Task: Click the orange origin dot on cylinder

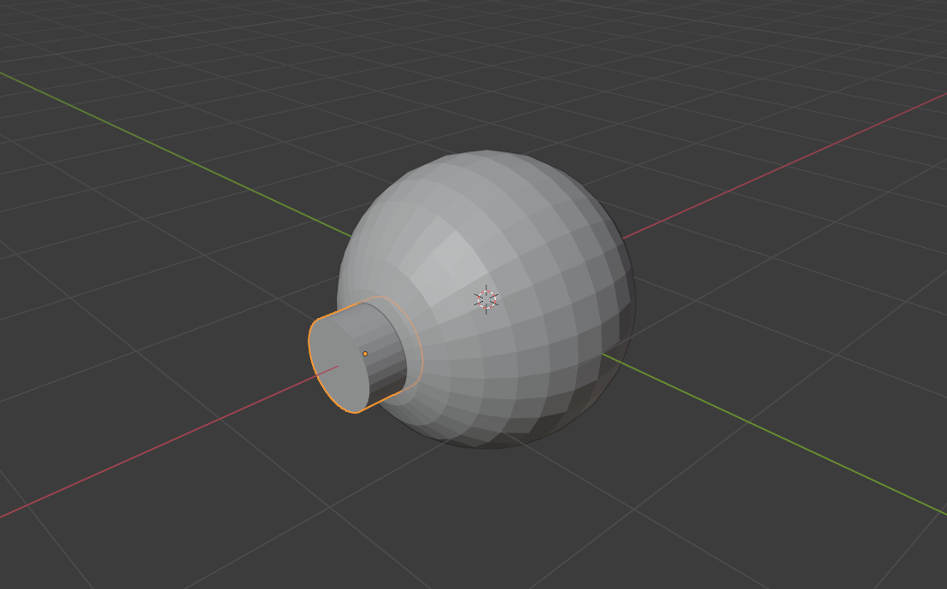Action: click(365, 354)
